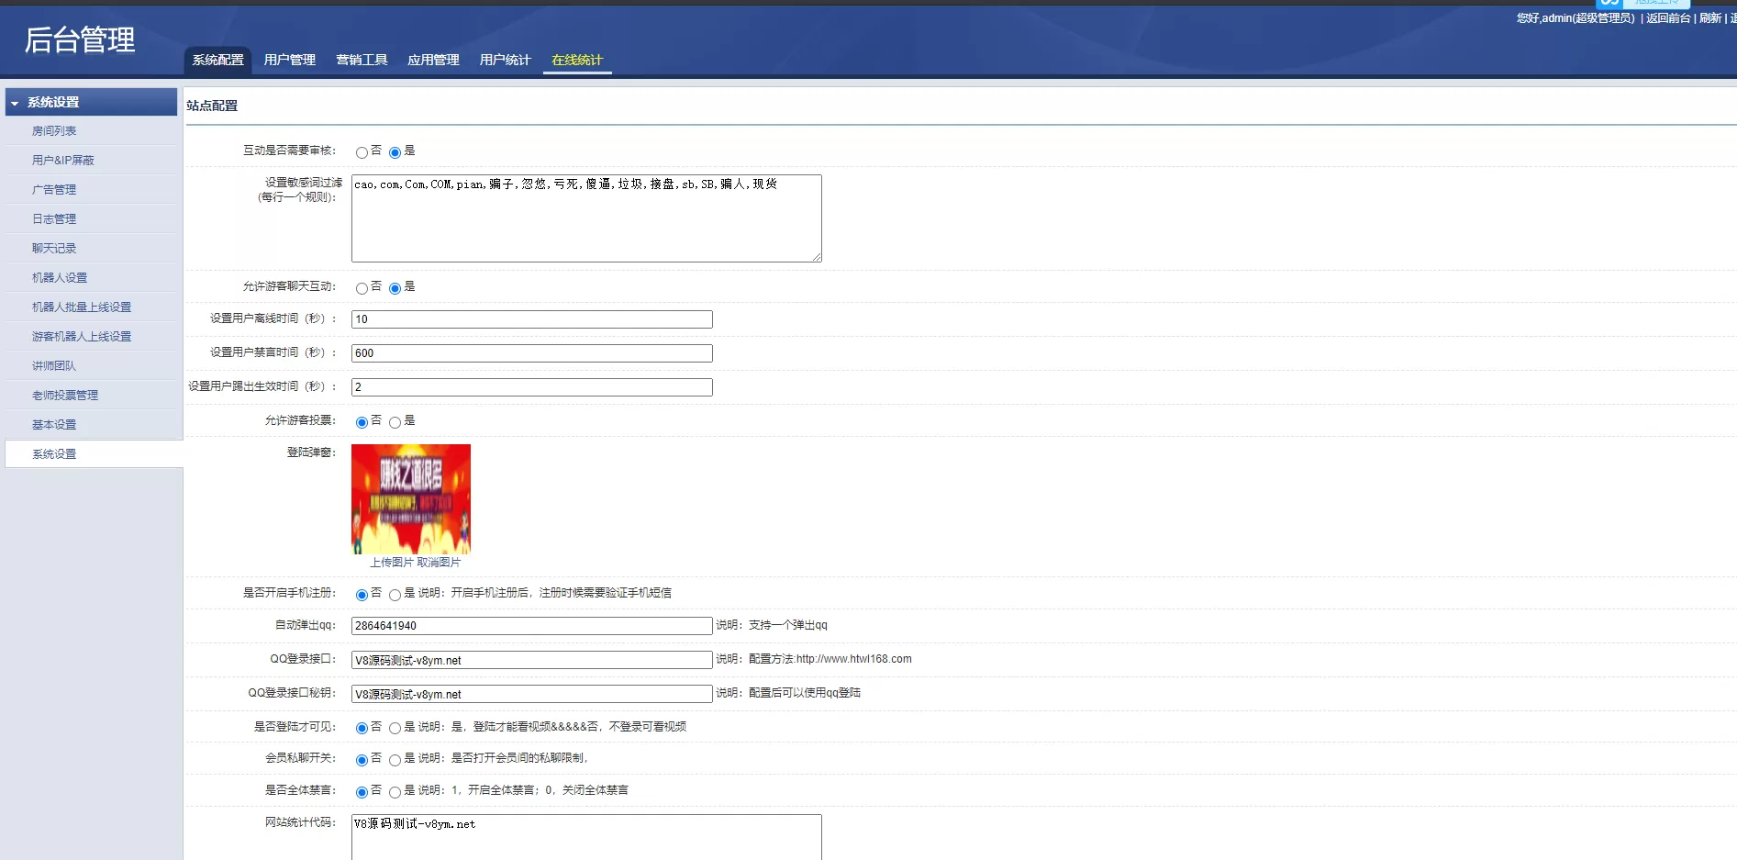
Task: Click the 设置用户离线时间 input field
Action: [x=532, y=319]
